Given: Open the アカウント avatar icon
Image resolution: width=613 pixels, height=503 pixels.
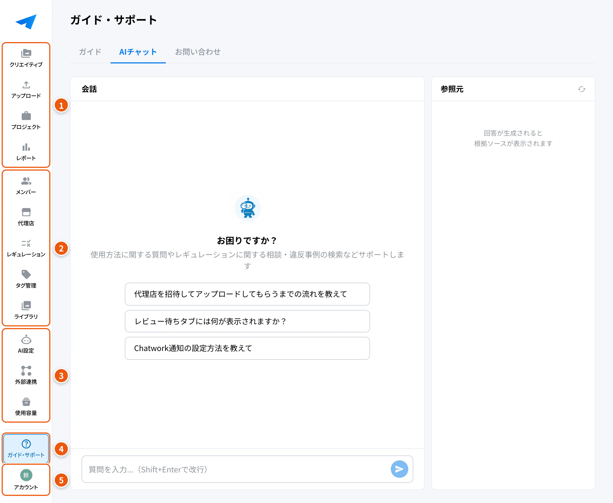Looking at the screenshot, I should [26, 475].
